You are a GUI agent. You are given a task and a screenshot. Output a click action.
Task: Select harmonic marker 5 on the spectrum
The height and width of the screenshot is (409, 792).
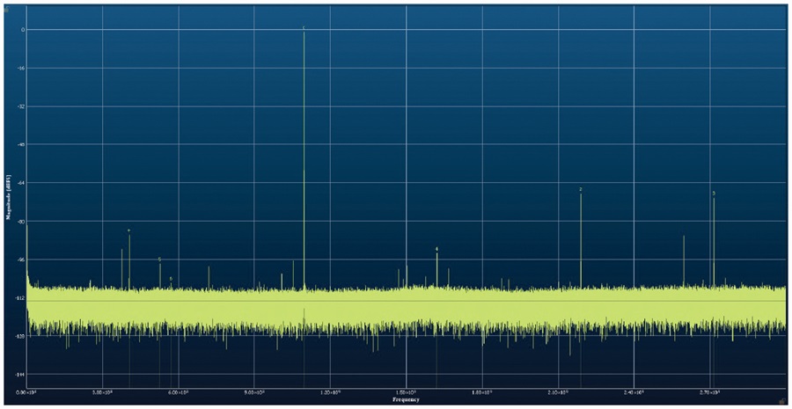click(x=159, y=259)
